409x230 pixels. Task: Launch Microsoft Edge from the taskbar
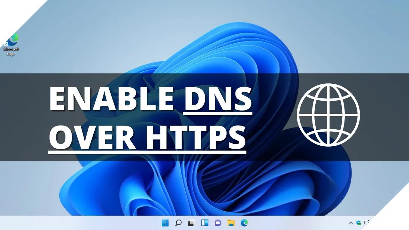click(244, 223)
